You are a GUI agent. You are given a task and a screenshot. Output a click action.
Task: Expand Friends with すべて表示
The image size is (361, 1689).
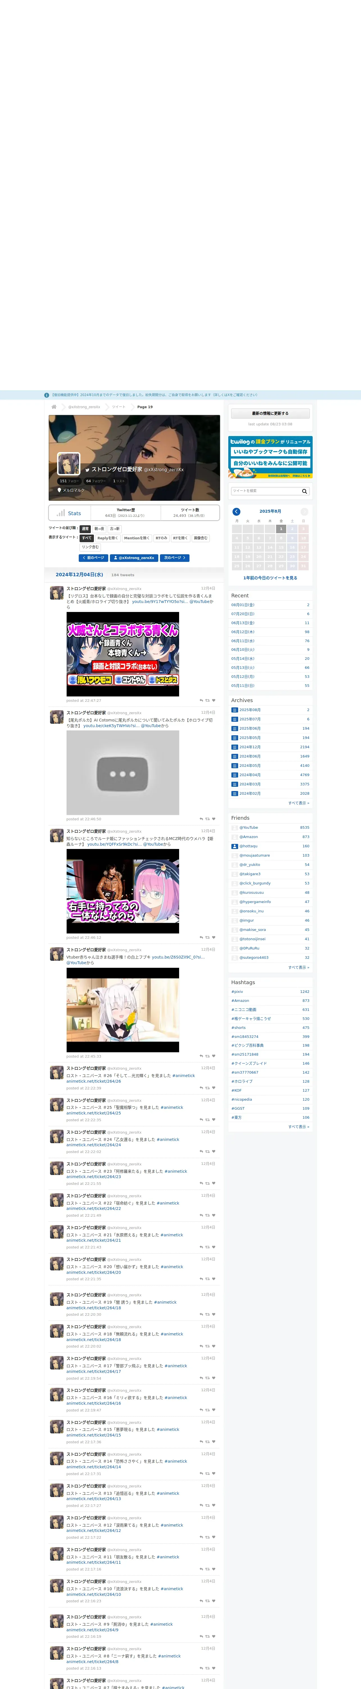299,967
